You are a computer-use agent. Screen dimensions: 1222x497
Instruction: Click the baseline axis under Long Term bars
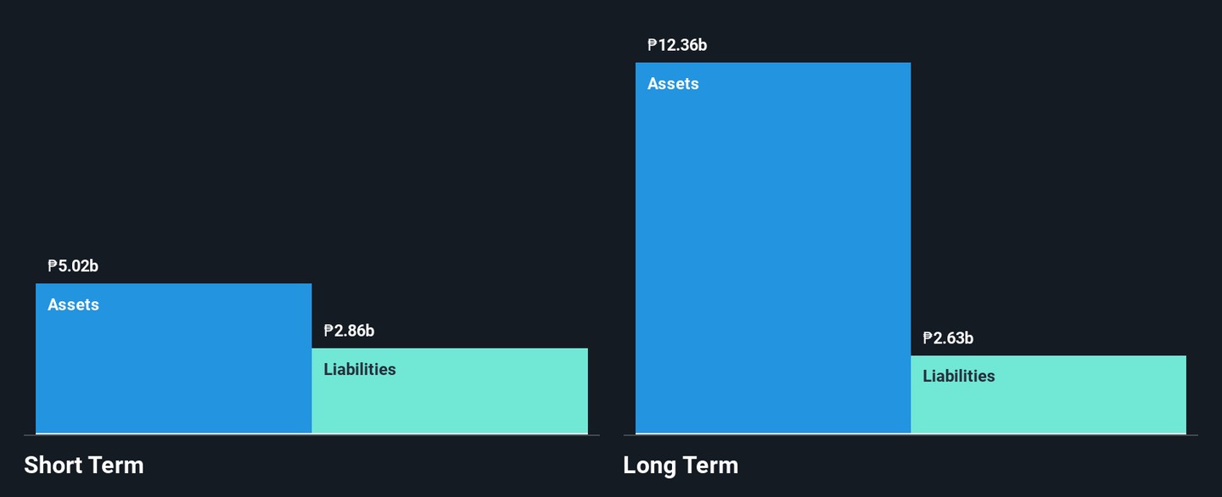[x=911, y=434]
